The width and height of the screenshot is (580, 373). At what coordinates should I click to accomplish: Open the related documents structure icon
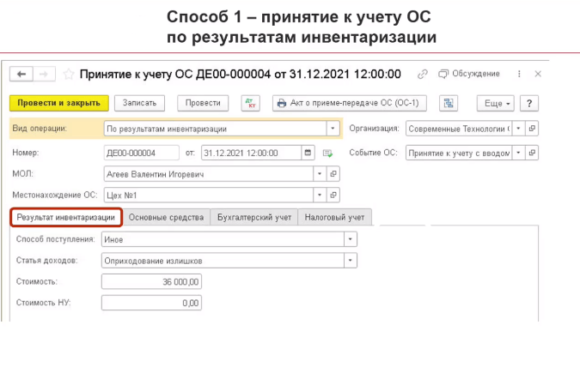click(449, 103)
